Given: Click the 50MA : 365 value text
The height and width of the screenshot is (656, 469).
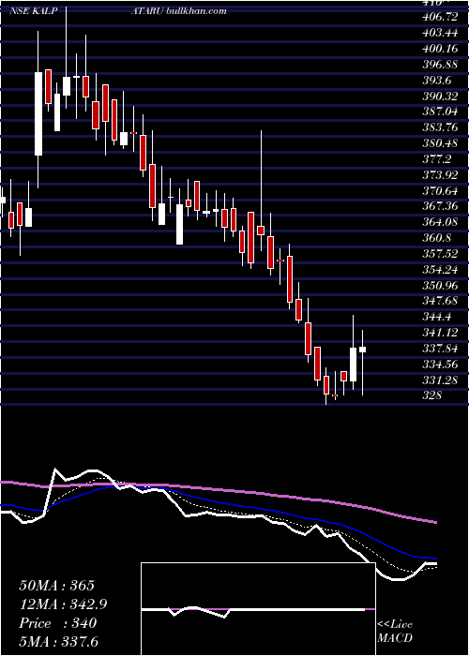Looking at the screenshot, I should click(x=57, y=586).
